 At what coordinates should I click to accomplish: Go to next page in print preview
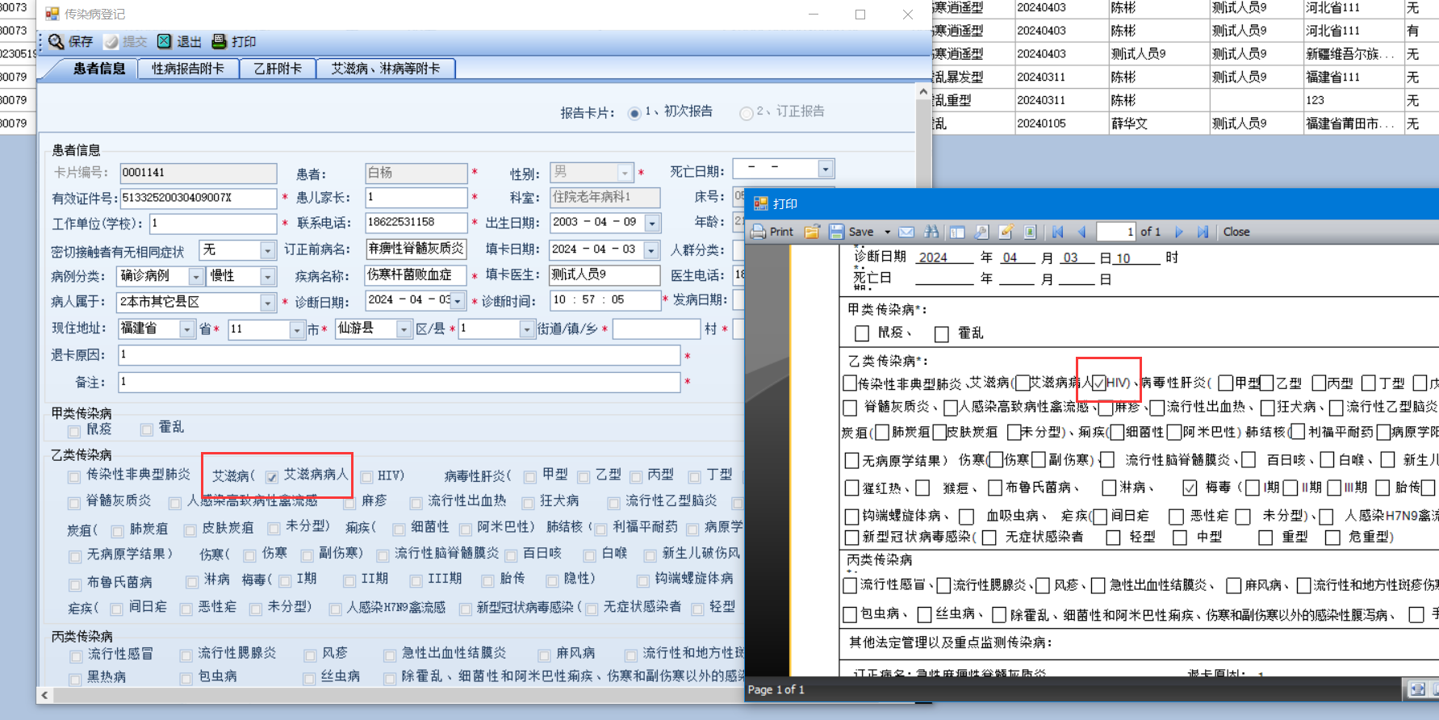click(x=1179, y=232)
